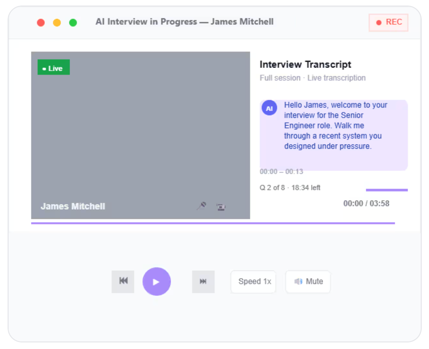The image size is (429, 349).
Task: Click the Q 2 of 8 status text
Action: 290,188
